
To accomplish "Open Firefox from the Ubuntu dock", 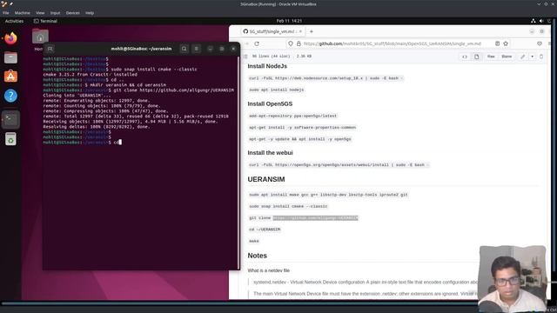I will [10, 38].
